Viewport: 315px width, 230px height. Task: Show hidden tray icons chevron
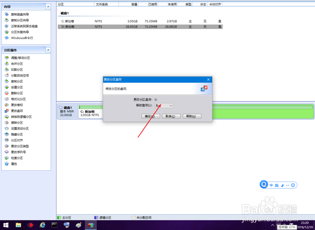point(272,225)
